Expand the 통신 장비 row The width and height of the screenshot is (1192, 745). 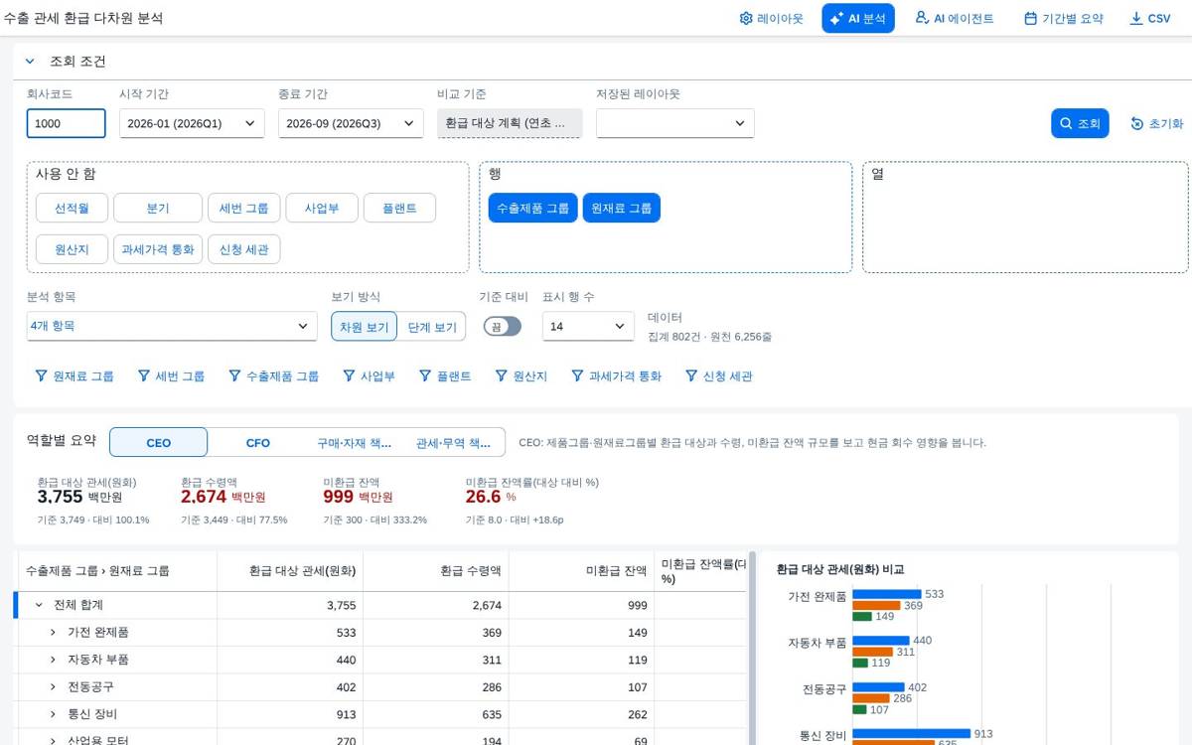click(54, 713)
